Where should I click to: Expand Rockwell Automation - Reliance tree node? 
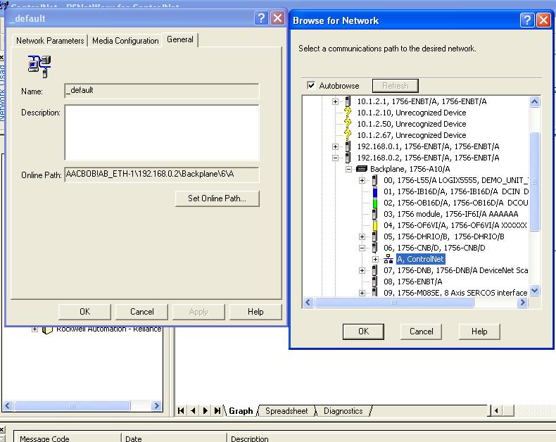34,329
